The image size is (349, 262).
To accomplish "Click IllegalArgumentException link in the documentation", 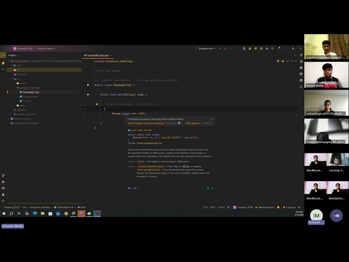I will point(151,166).
